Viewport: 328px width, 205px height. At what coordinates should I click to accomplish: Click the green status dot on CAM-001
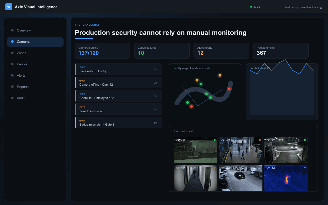pyautogui.click(x=215, y=140)
